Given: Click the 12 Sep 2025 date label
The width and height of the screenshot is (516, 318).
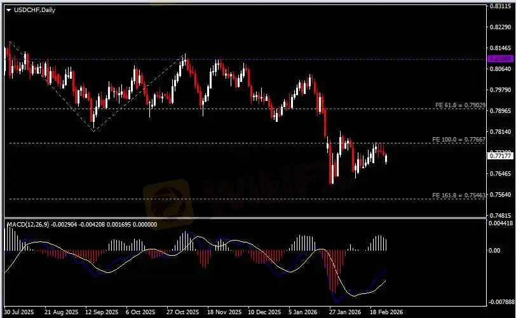Looking at the screenshot, I should [101, 313].
